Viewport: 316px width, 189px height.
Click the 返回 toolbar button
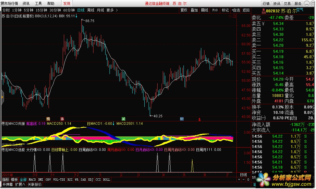point(246,10)
